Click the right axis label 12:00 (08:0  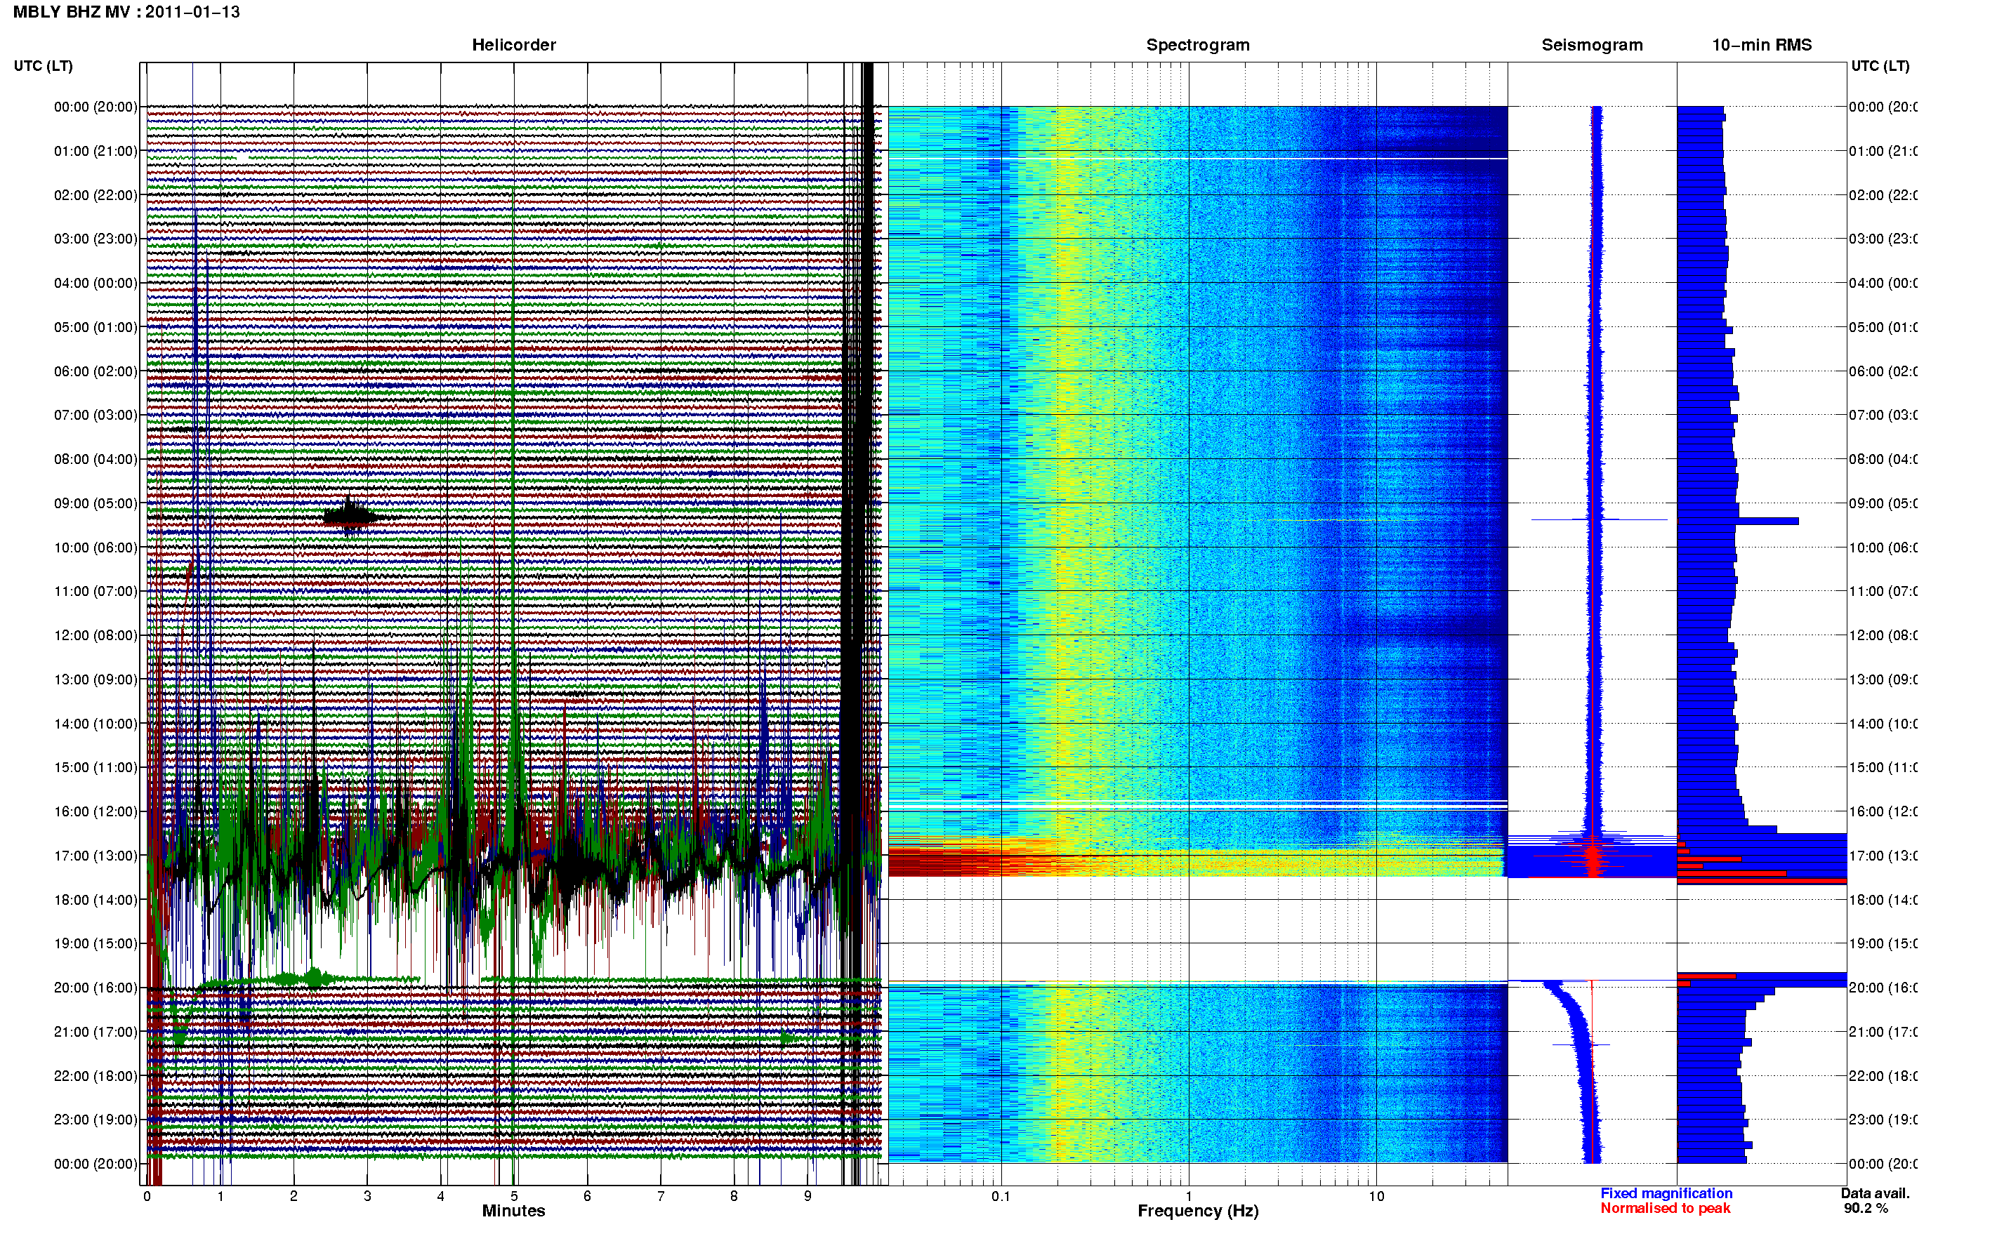1883,635
